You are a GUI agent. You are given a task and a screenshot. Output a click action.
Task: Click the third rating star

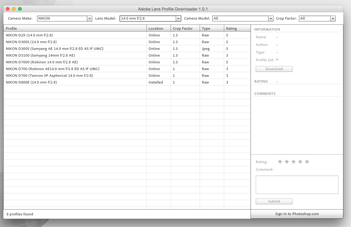[293, 162]
